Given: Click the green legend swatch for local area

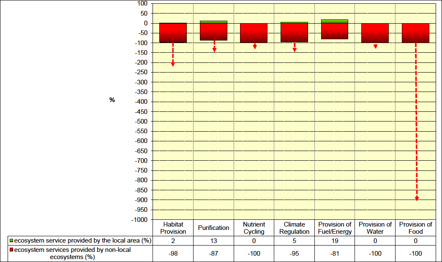Looking at the screenshot, I should 11,241.
